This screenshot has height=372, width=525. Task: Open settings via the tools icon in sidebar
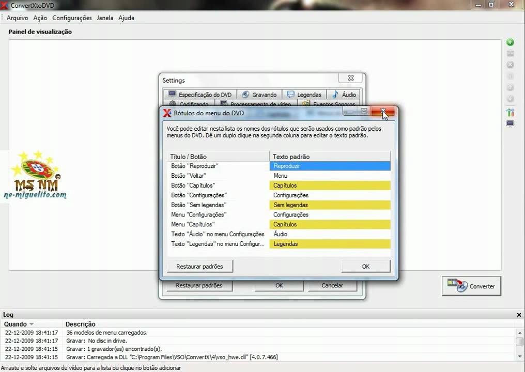pos(510,113)
